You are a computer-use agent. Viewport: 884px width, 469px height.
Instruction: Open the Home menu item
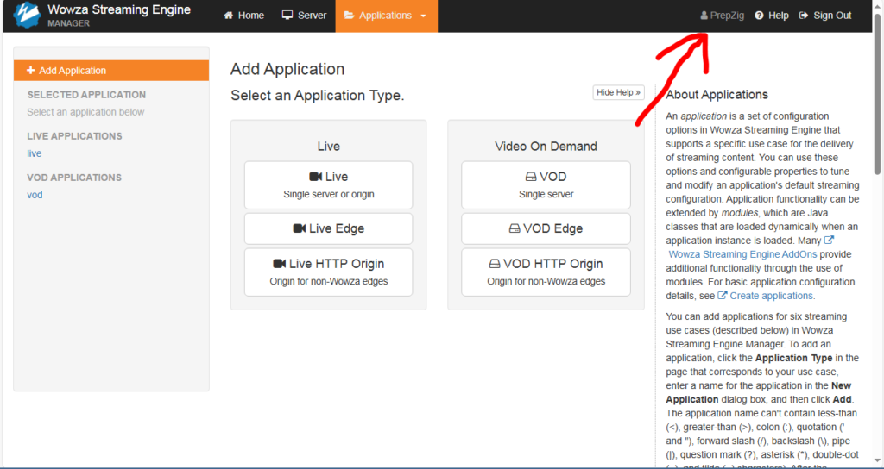pyautogui.click(x=243, y=16)
